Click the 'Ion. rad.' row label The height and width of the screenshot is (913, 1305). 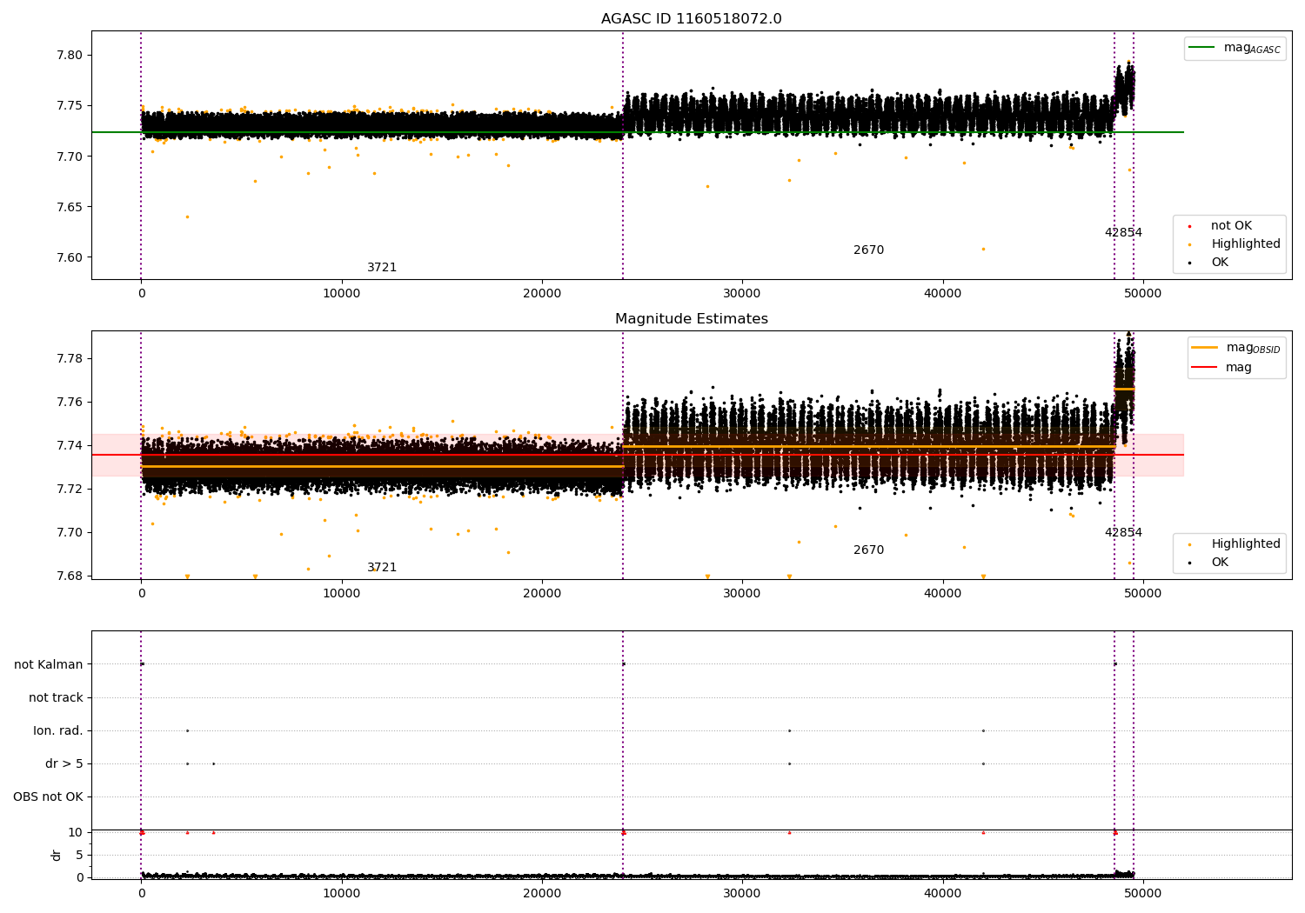coord(58,730)
